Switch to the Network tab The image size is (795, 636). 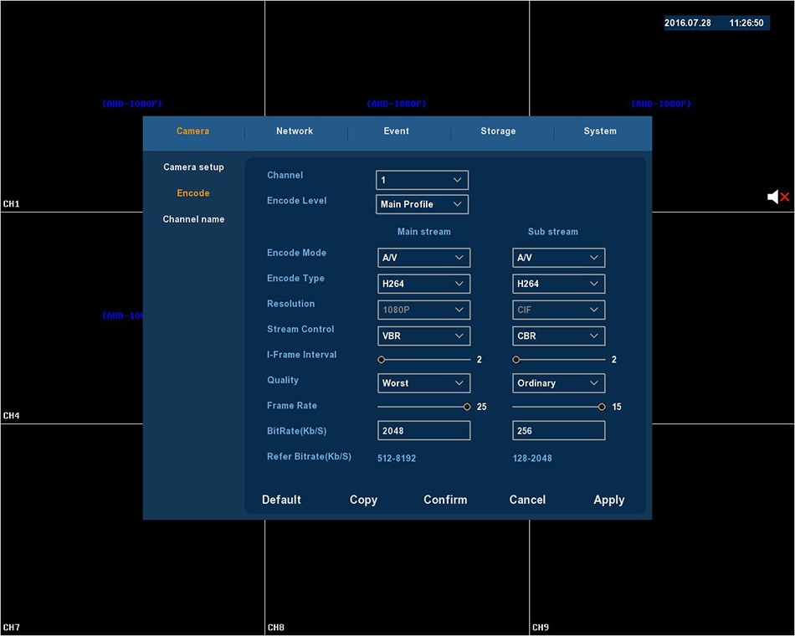(x=295, y=131)
